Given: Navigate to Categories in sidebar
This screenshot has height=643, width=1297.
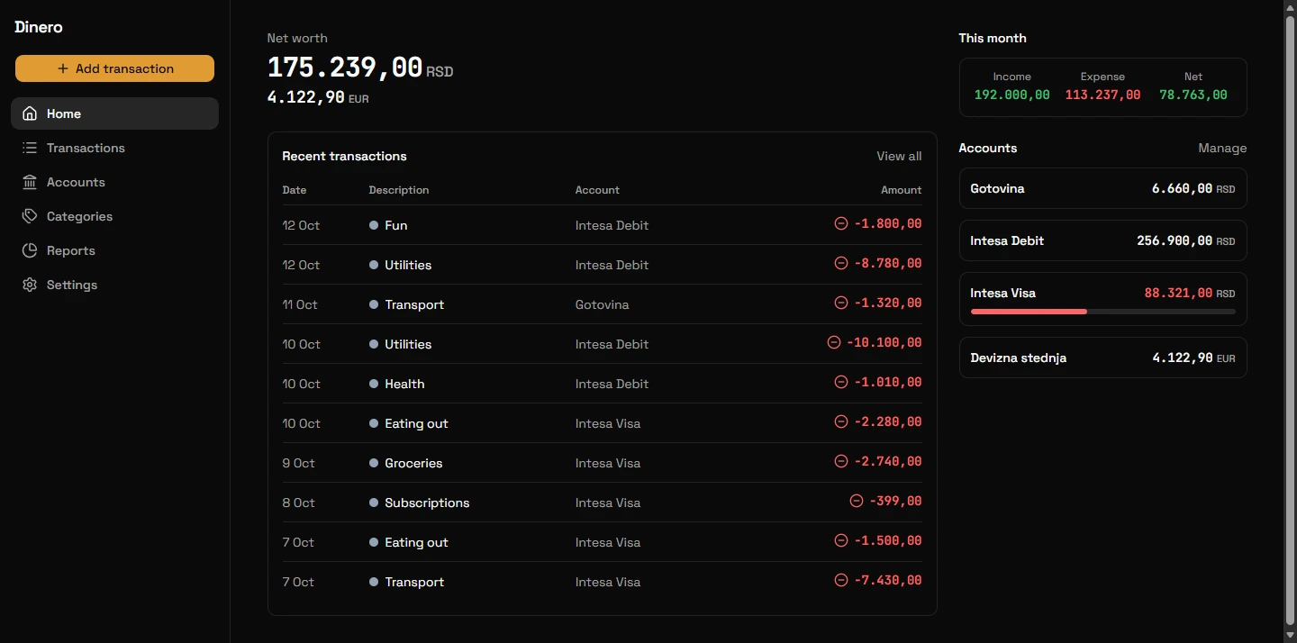Looking at the screenshot, I should (x=114, y=216).
